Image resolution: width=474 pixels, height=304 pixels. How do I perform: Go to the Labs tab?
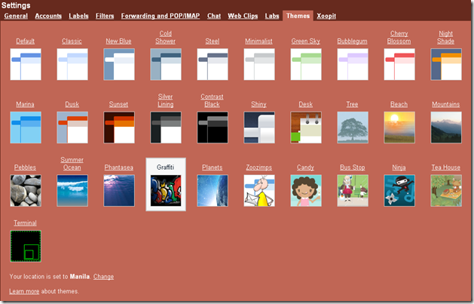[272, 16]
